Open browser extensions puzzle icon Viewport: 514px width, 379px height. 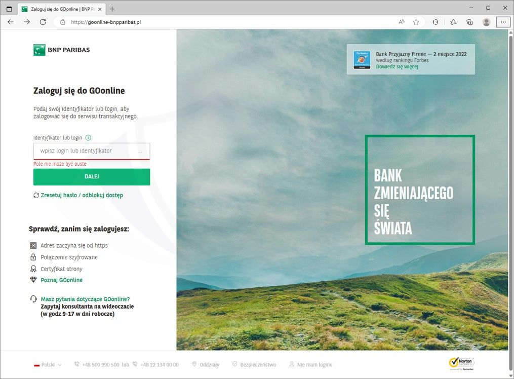[x=436, y=22]
